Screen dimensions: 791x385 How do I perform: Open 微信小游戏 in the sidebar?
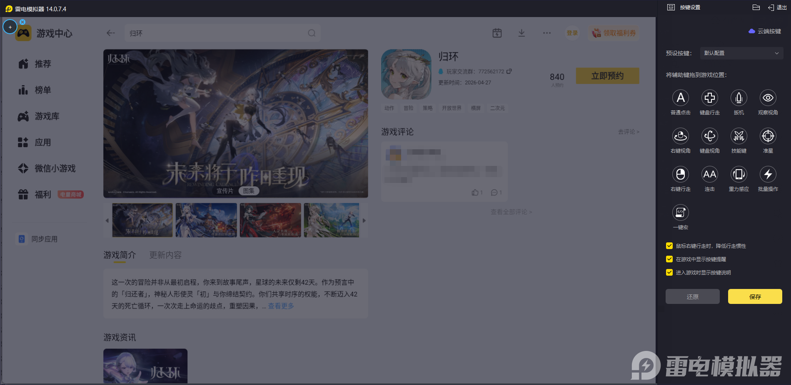coord(47,168)
